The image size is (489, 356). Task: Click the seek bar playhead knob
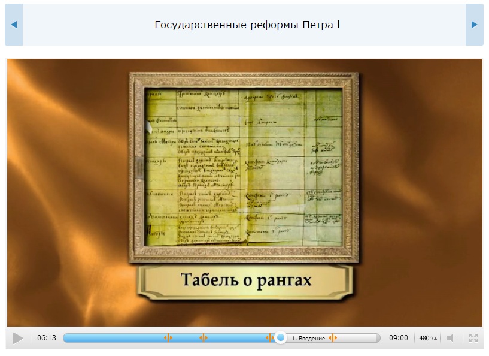281,338
